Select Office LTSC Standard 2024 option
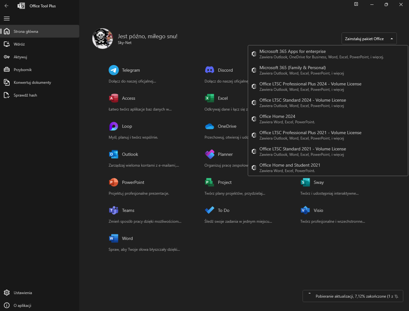This screenshot has width=409, height=311. pos(328,103)
